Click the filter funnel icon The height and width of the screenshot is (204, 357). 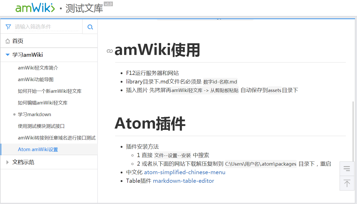coord(8,27)
